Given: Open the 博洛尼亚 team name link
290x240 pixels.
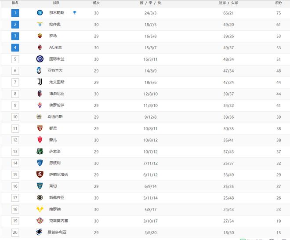Looking at the screenshot, I should click(56, 94).
